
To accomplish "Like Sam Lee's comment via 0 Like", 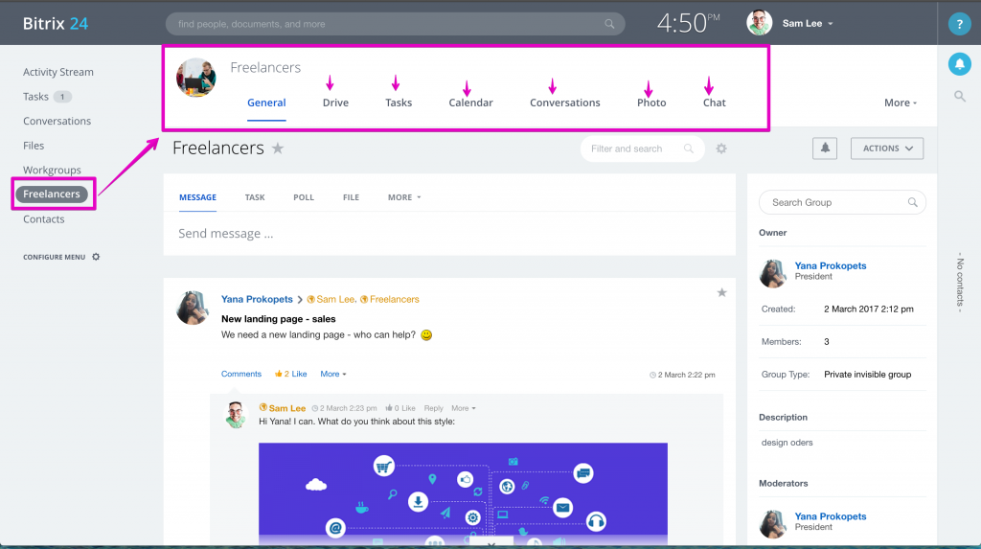I will (x=400, y=408).
